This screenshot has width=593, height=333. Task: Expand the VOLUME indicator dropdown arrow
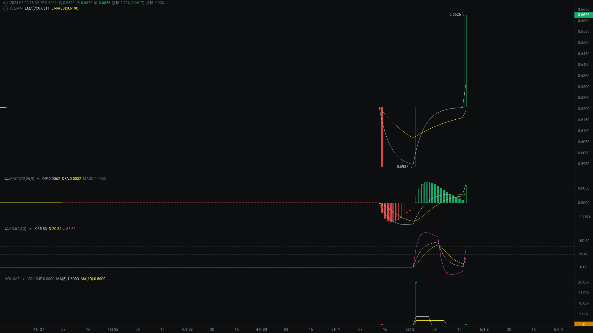(x=24, y=279)
